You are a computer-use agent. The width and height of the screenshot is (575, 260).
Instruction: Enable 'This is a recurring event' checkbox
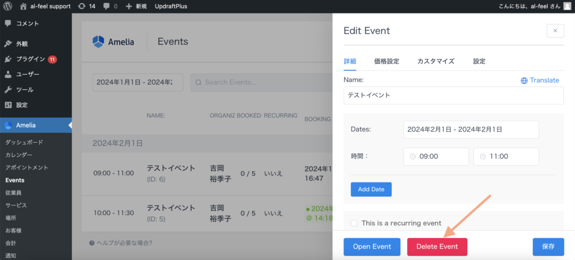click(354, 223)
